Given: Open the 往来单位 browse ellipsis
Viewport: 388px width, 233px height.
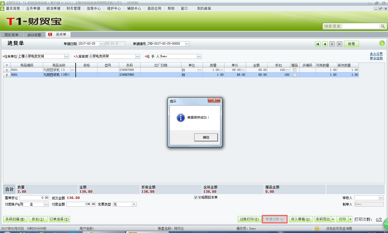Looking at the screenshot, I should (x=66, y=56).
